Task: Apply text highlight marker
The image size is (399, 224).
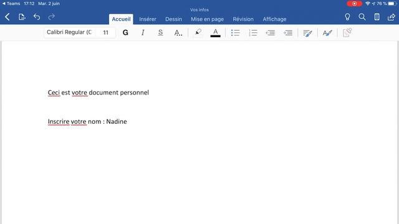Action: pyautogui.click(x=198, y=32)
